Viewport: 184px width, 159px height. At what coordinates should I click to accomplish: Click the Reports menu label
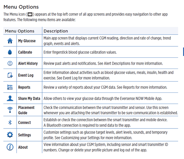24,87
